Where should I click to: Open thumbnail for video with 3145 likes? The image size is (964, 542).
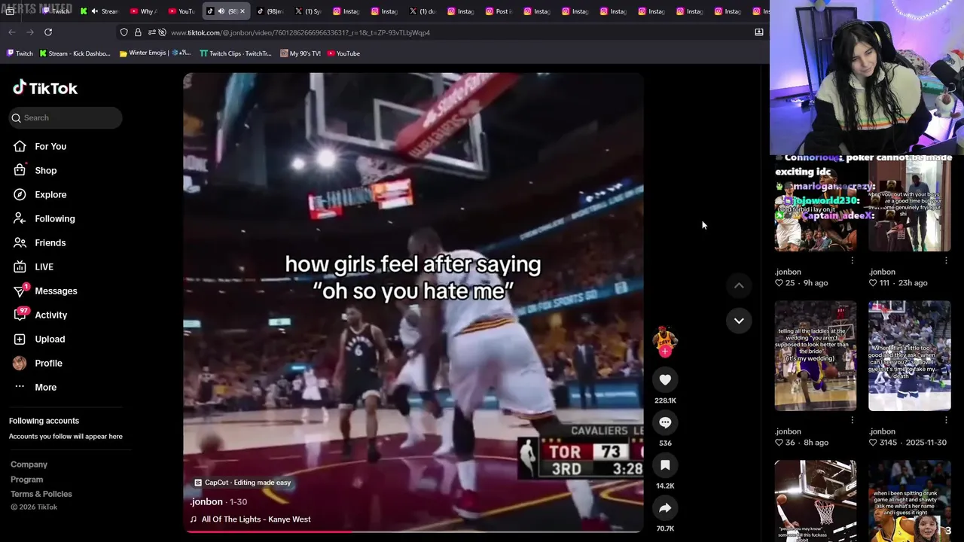click(x=910, y=356)
